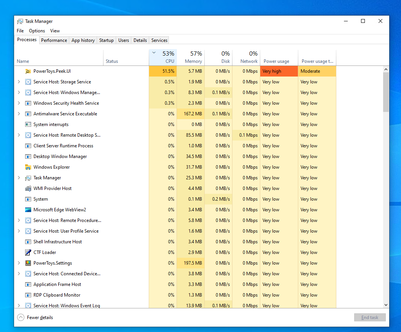The width and height of the screenshot is (401, 332).
Task: Click the Task Manager icon in process list
Action: click(28, 177)
